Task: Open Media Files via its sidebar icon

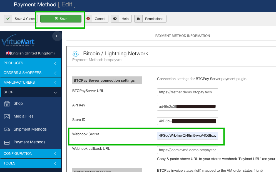Action: pyautogui.click(x=8, y=116)
